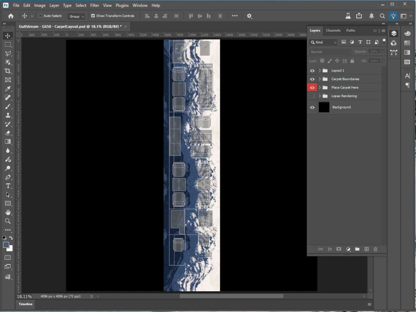
Task: Activate the Zoom tool
Action: coord(7,221)
